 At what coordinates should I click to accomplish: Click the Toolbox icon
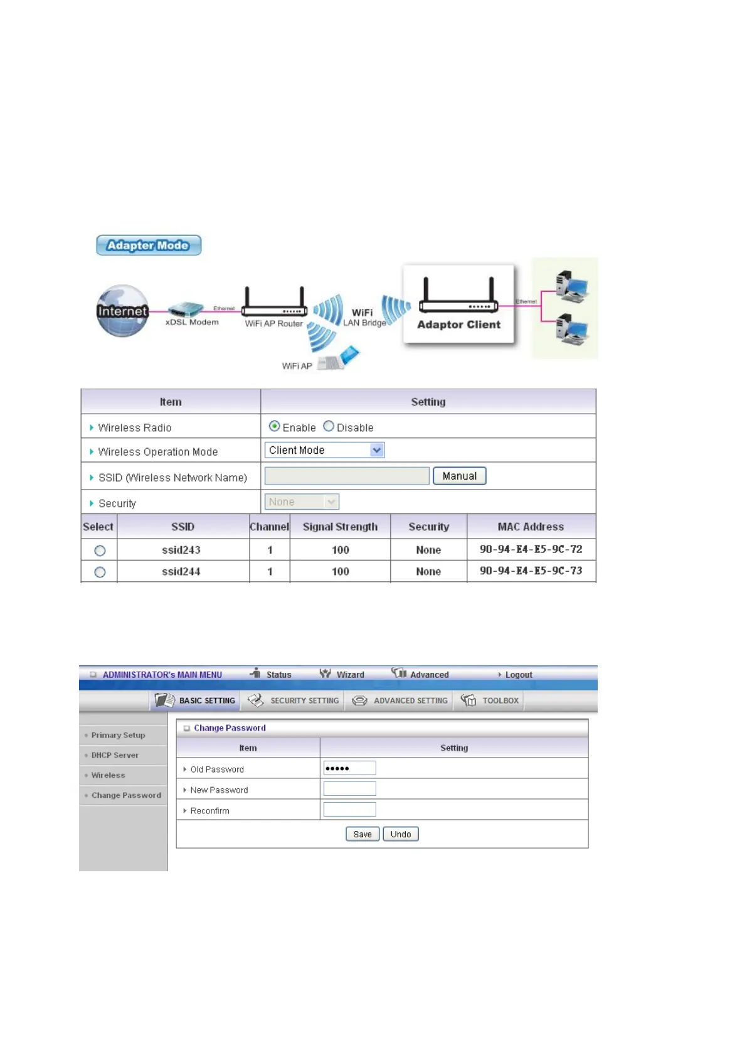(469, 700)
